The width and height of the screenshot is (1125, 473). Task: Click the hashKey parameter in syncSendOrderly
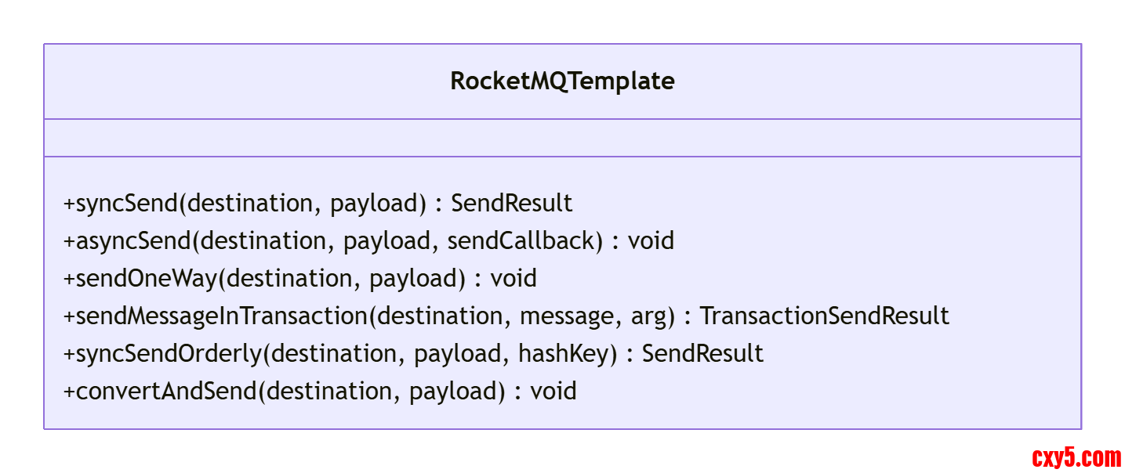tap(563, 354)
